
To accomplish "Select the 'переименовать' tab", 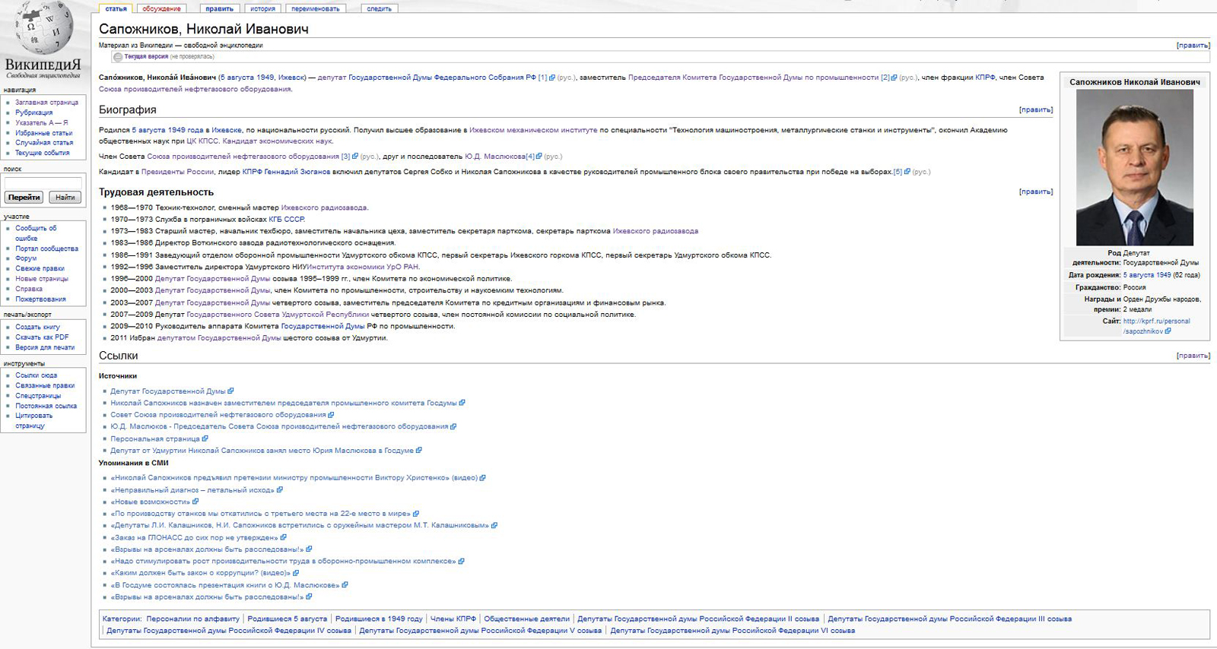I will coord(315,8).
